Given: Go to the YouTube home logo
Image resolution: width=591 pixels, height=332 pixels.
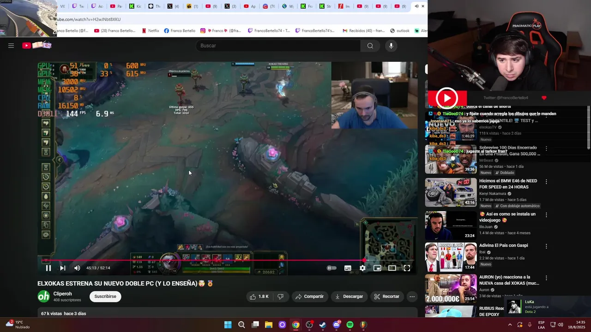Looking at the screenshot, I should [x=37, y=45].
